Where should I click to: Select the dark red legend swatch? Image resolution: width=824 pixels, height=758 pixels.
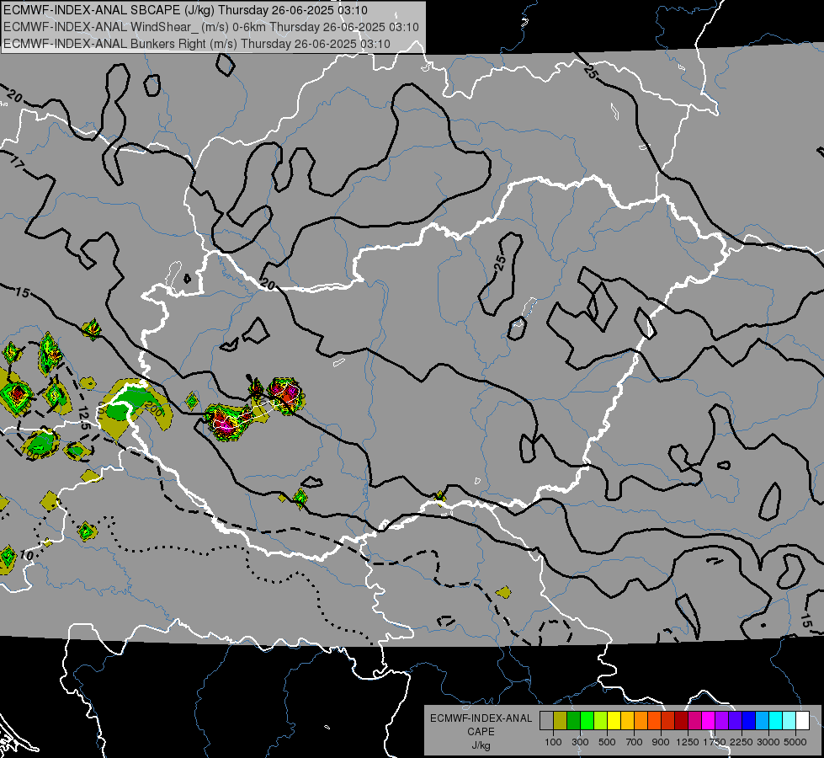point(681,721)
